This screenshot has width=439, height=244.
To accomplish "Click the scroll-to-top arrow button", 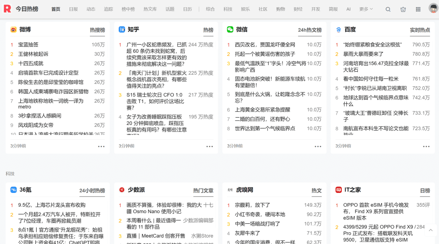I will (x=430, y=231).
